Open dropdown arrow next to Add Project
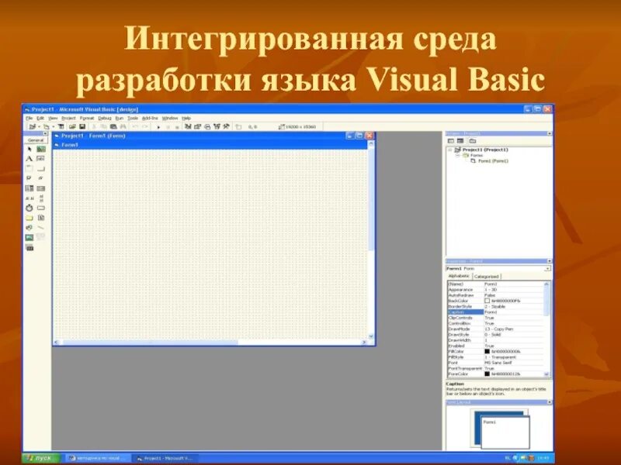This screenshot has height=465, width=621. [x=40, y=126]
